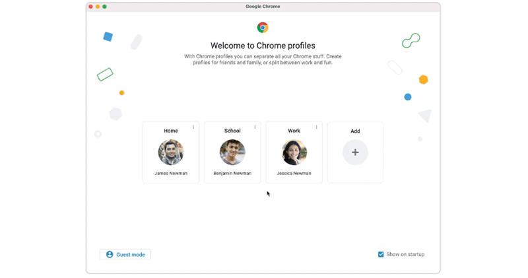Minimize the Google Chrome window
The image size is (528, 278).
[x=98, y=7]
